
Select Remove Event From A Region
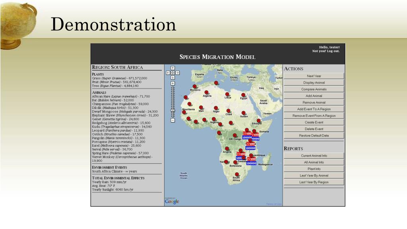click(x=314, y=116)
